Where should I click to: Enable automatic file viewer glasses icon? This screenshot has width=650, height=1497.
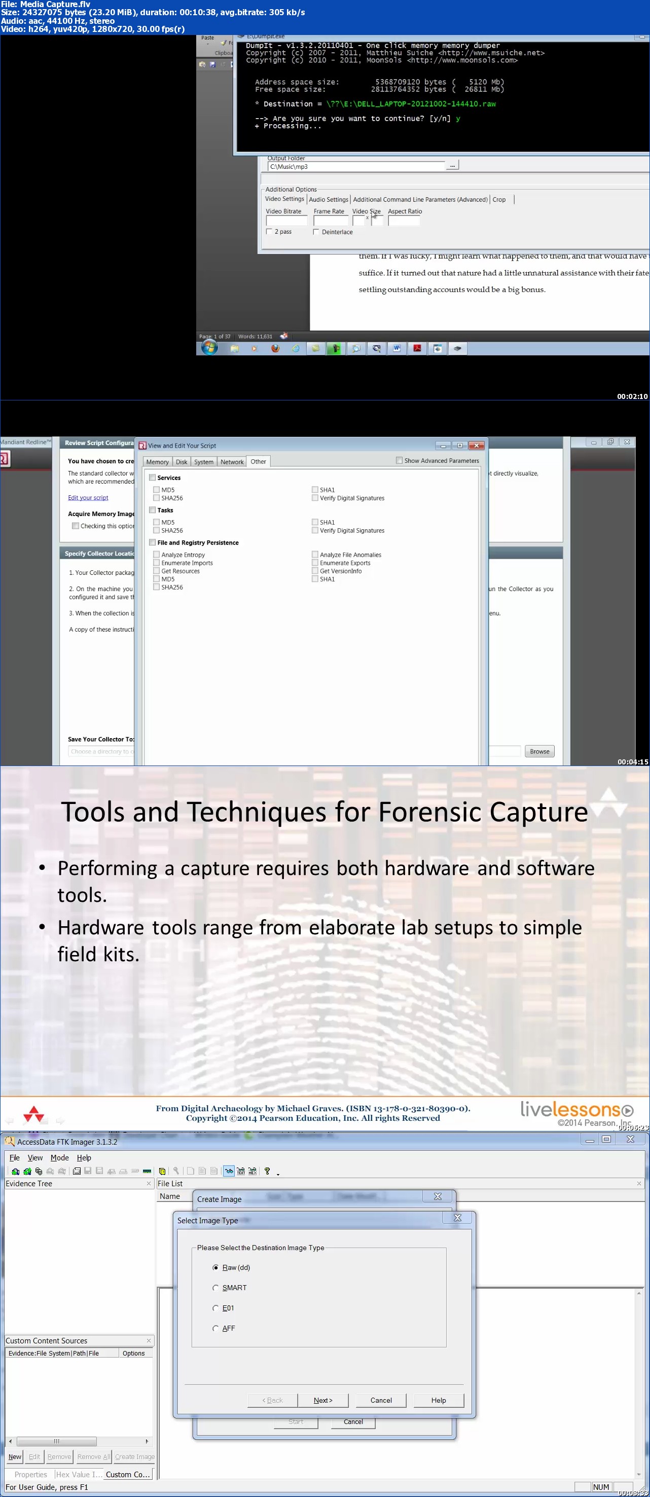229,1171
